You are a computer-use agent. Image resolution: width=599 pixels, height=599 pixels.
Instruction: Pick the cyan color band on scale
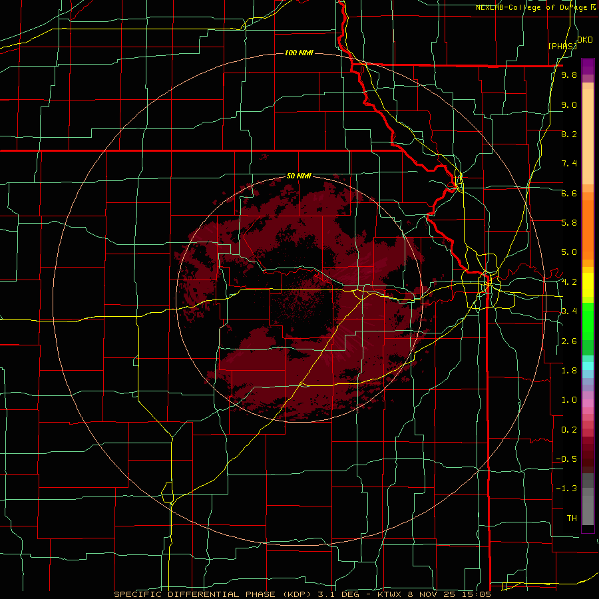point(588,366)
